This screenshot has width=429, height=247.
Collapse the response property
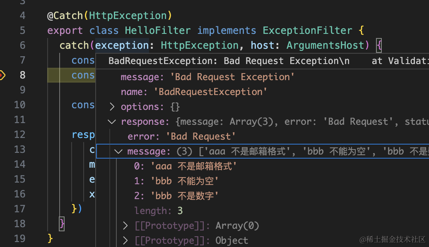click(x=112, y=122)
